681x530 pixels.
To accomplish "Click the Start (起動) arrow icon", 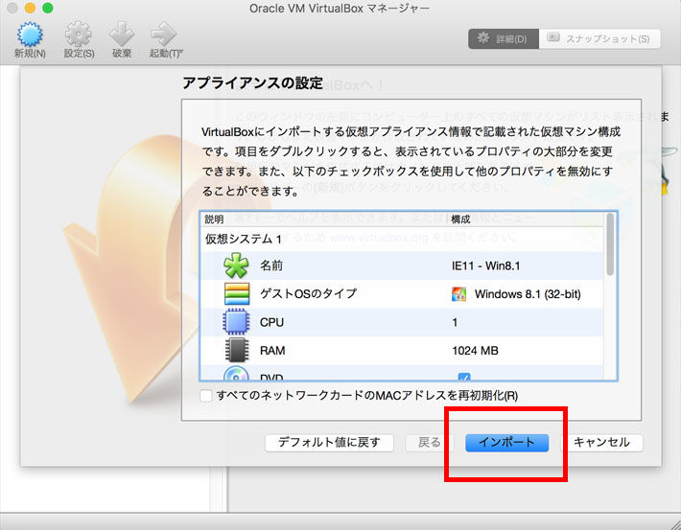I will 165,35.
